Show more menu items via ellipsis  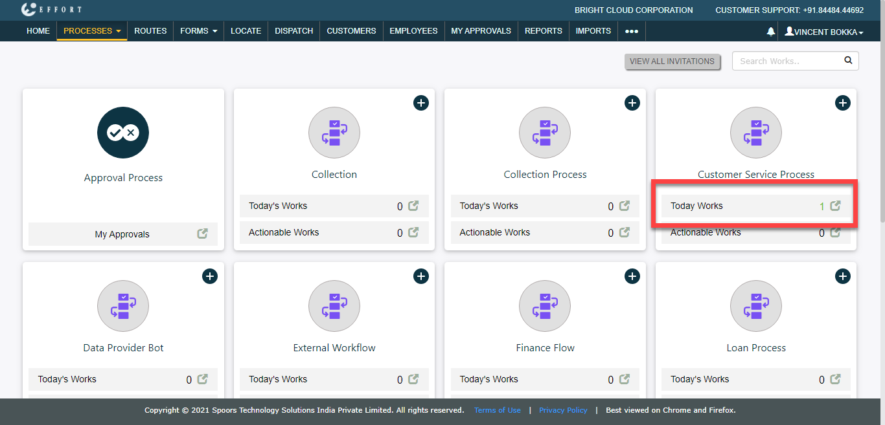[x=631, y=31]
